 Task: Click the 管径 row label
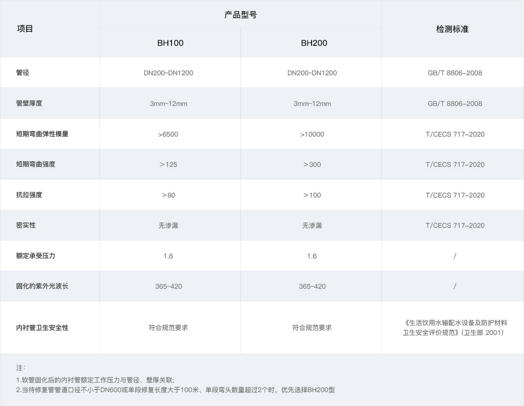pyautogui.click(x=23, y=73)
